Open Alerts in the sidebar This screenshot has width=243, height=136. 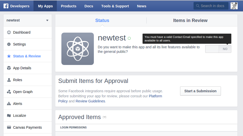tap(28, 104)
